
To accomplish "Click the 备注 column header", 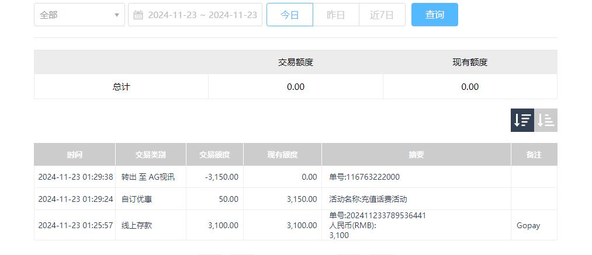I will coord(534,155).
